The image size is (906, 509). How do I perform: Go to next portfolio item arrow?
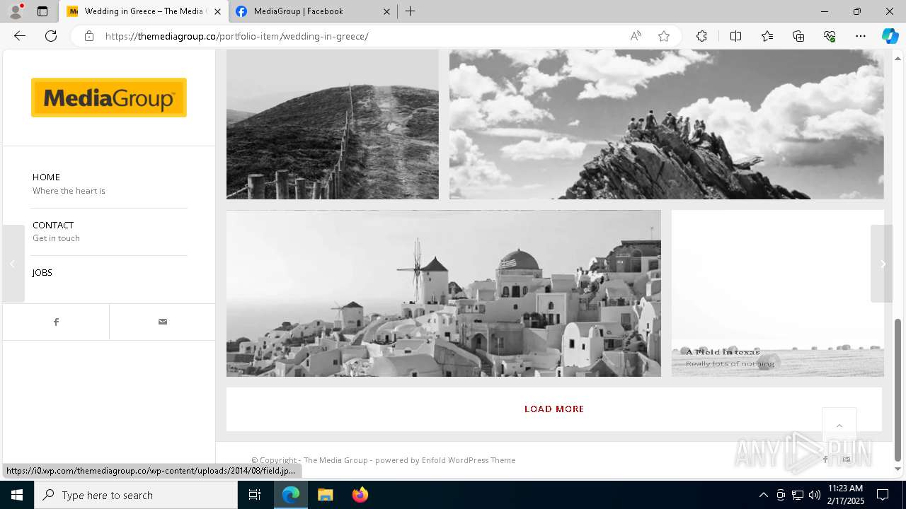[882, 264]
